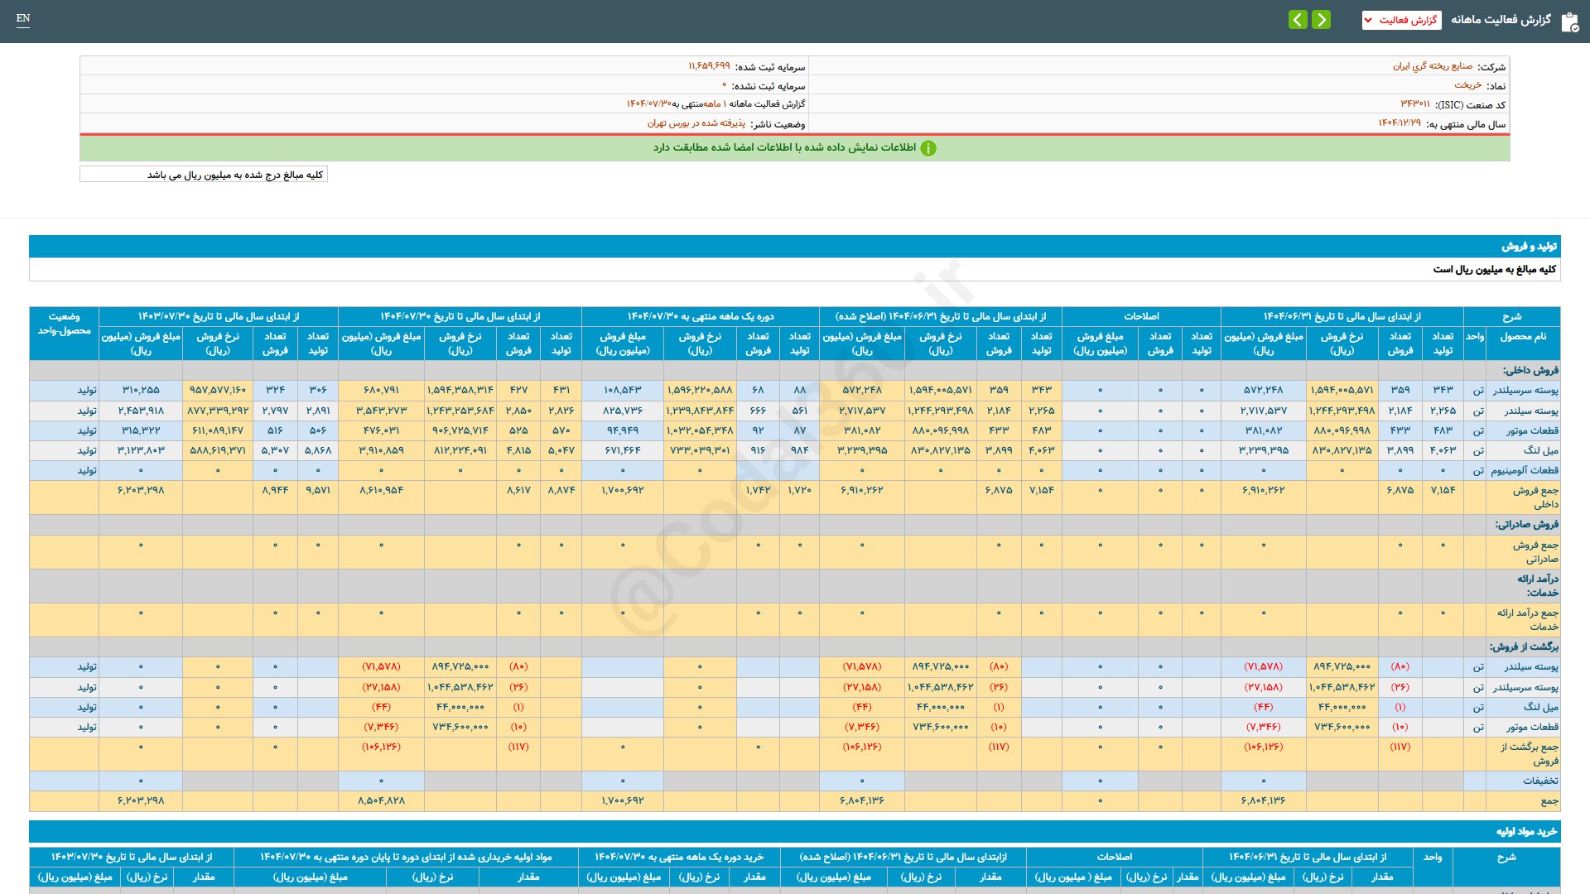This screenshot has height=894, width=1590.
Task: Click the نام محصول column header
Action: point(1523,336)
